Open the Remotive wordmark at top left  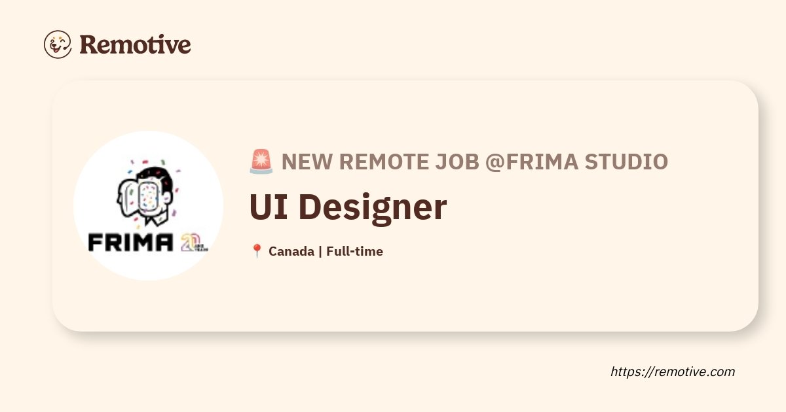pos(135,44)
